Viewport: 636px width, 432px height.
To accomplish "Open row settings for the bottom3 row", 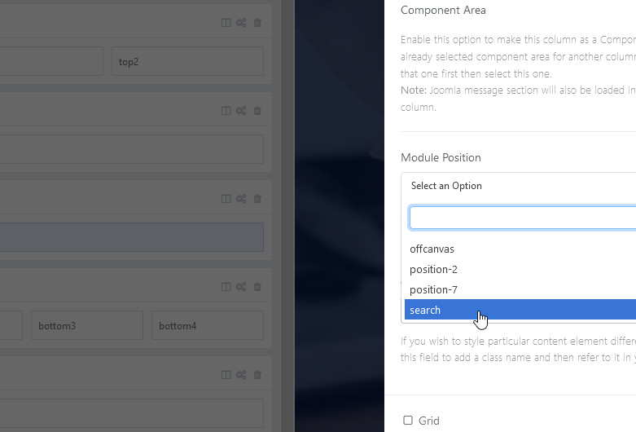I will click(x=241, y=287).
